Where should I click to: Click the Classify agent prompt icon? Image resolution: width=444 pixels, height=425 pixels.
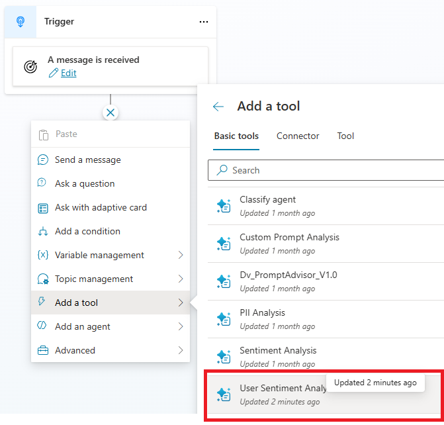224,206
